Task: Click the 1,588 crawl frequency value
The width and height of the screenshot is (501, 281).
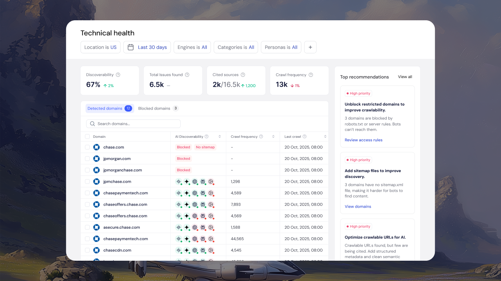Action: (x=236, y=227)
